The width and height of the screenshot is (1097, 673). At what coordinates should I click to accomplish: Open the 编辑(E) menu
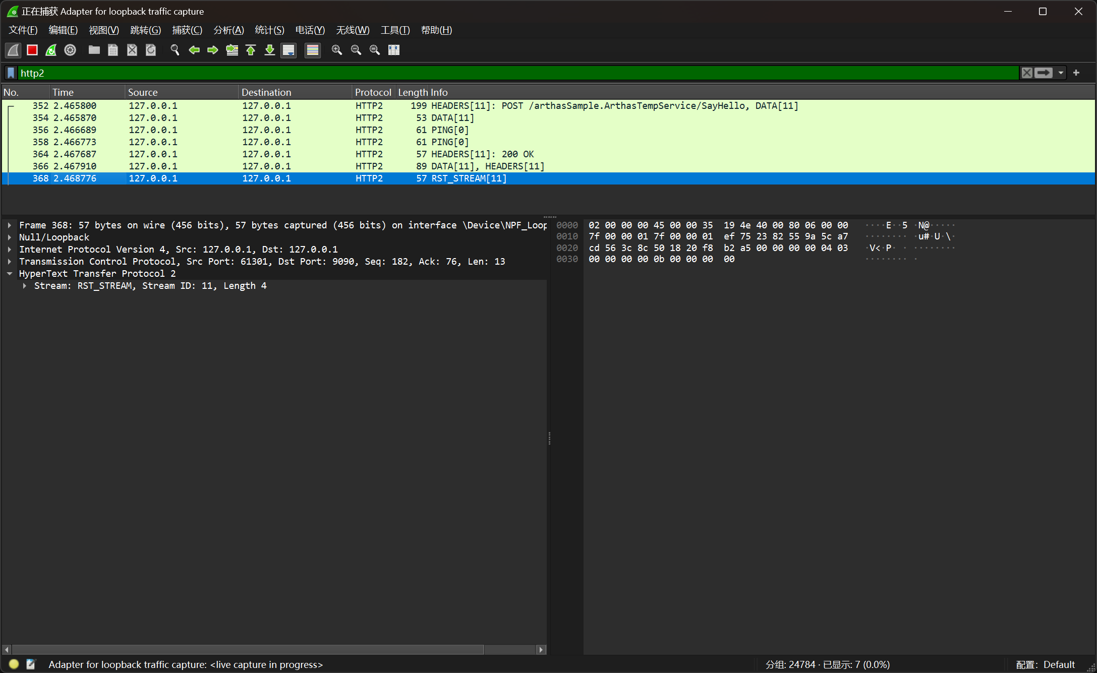[63, 30]
